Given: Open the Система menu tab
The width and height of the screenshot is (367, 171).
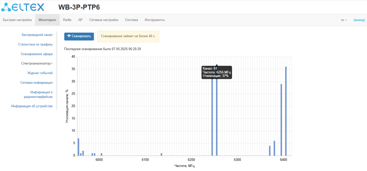Looking at the screenshot, I should pos(131,20).
